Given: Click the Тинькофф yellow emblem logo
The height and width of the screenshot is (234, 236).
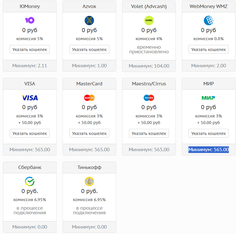Looking at the screenshot, I should pyautogui.click(x=89, y=181).
